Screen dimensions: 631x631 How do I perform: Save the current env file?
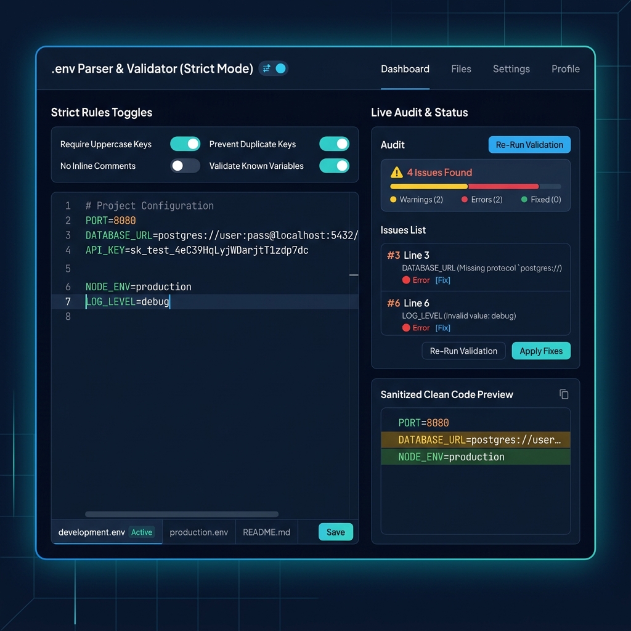pyautogui.click(x=336, y=532)
